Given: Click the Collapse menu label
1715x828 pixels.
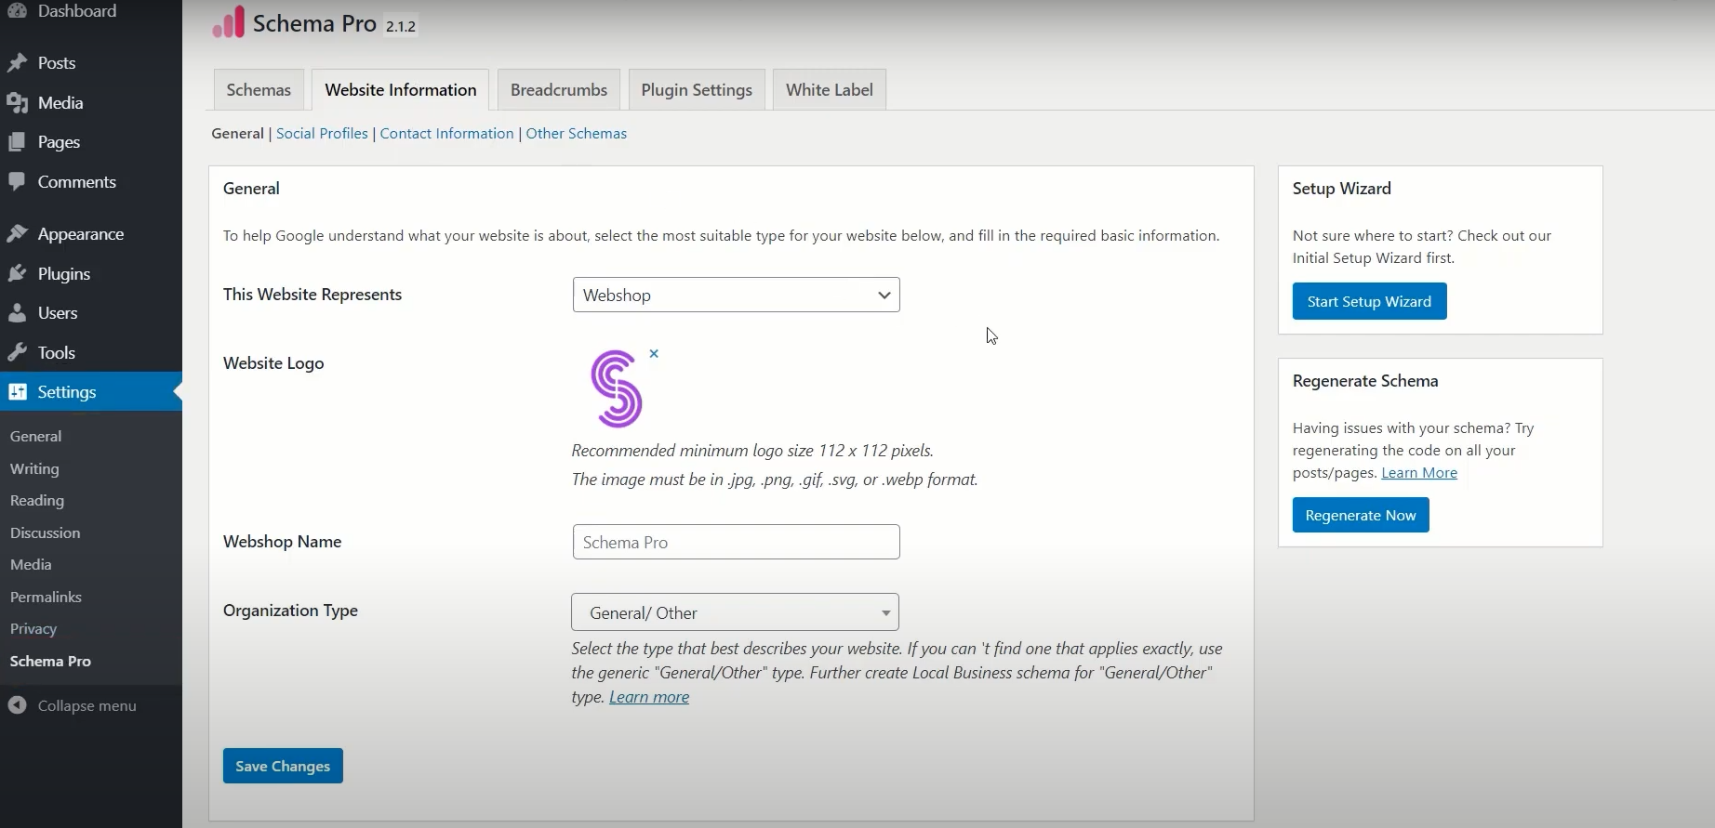Looking at the screenshot, I should [x=86, y=705].
